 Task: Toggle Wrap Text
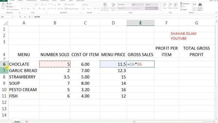[x=69, y=4]
